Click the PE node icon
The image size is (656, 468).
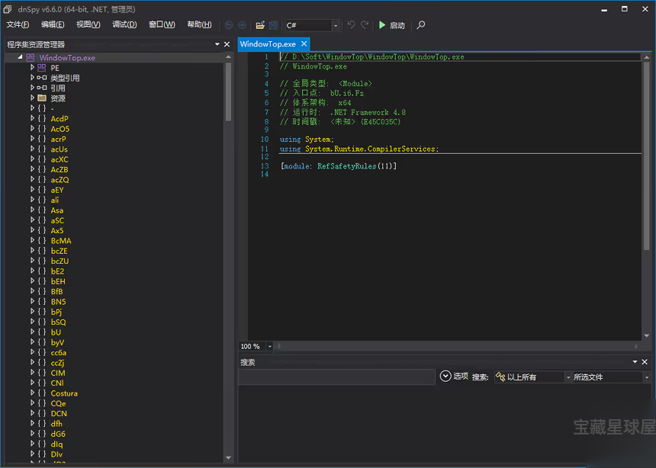point(42,68)
